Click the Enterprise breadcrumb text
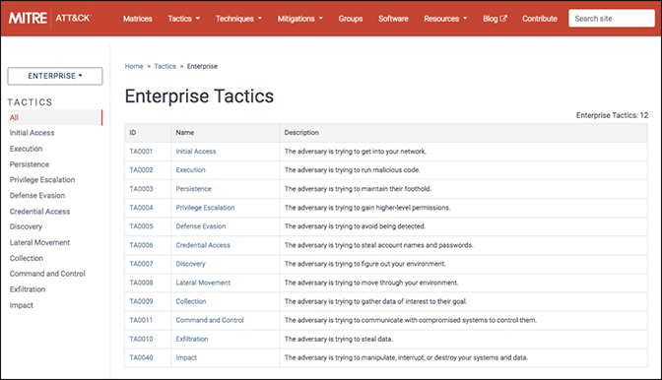This screenshot has height=380, width=662. (x=202, y=66)
